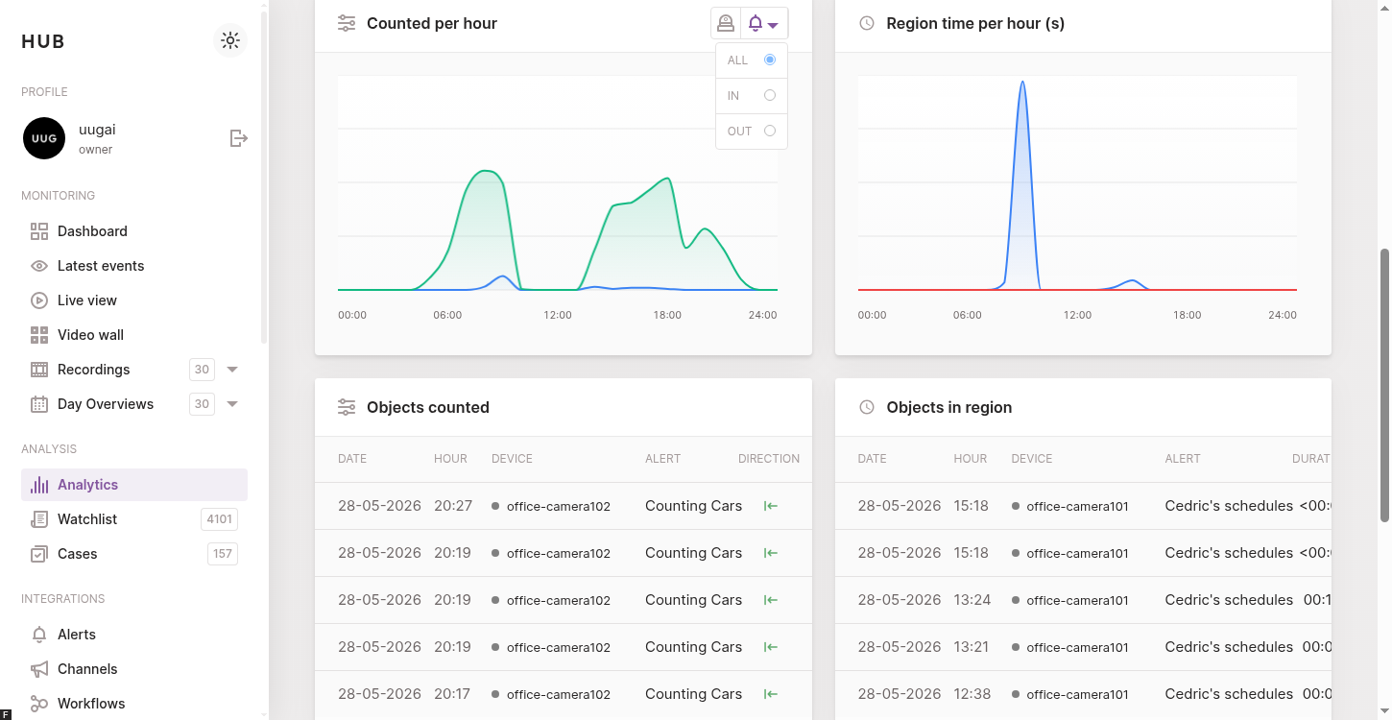Click the Channels megaphone icon

point(39,669)
